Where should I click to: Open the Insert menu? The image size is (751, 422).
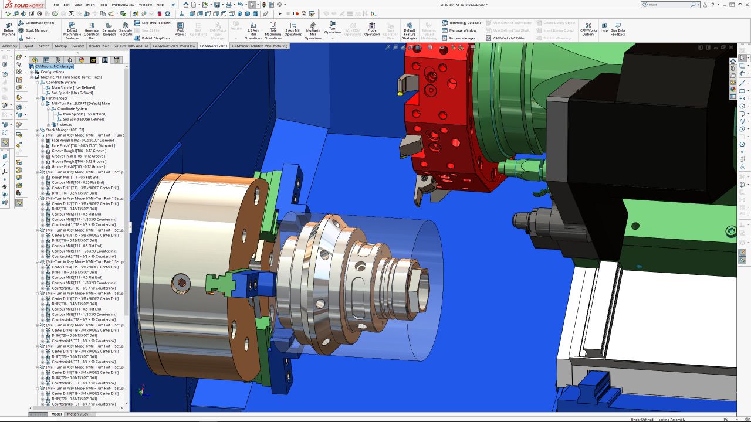click(90, 4)
